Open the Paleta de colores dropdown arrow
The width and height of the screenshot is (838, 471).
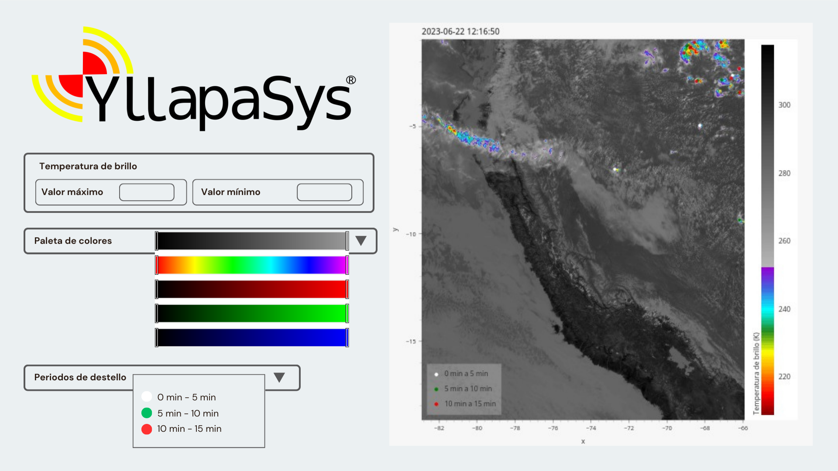click(x=361, y=241)
